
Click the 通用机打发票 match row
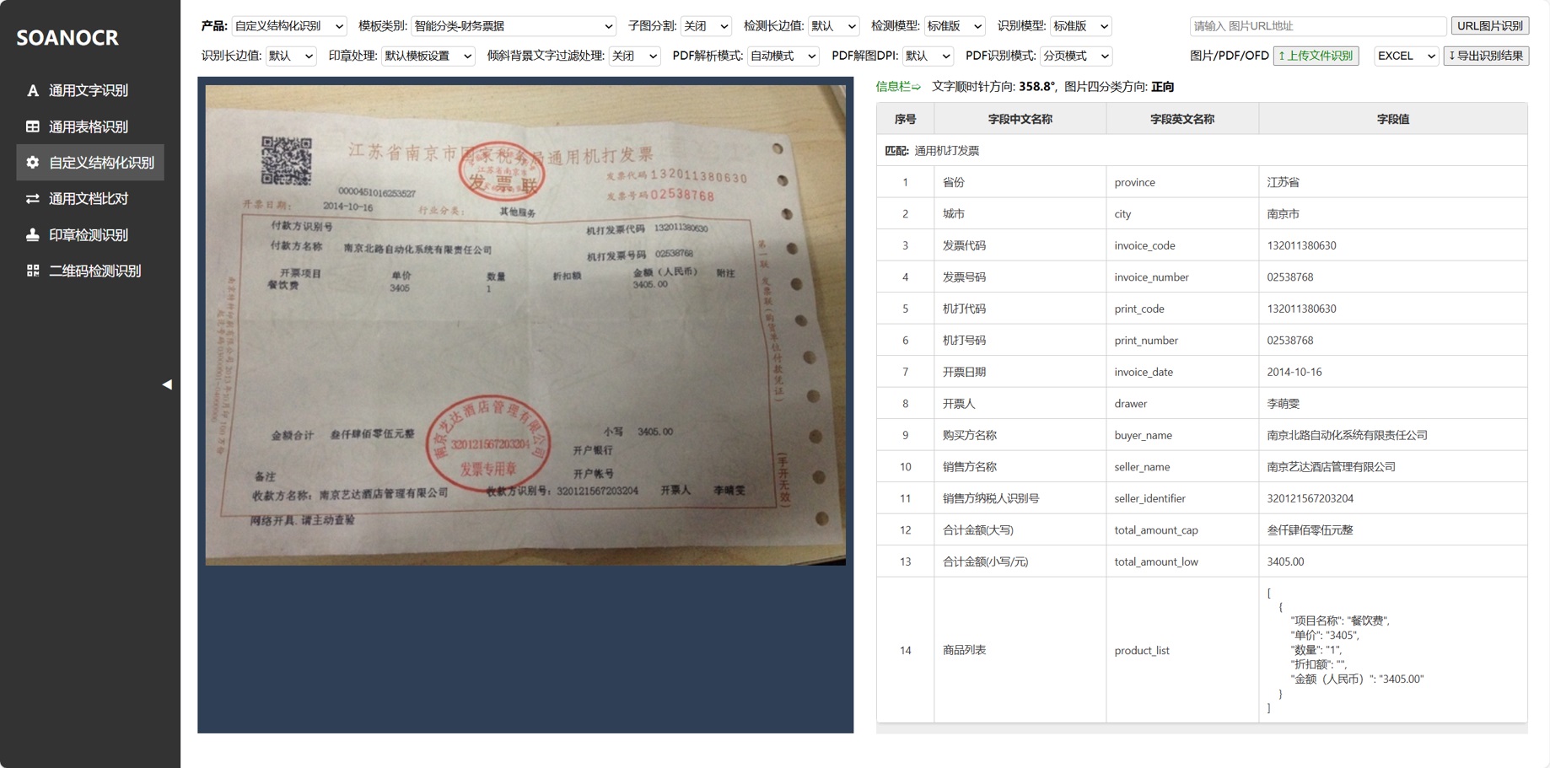pos(1202,150)
